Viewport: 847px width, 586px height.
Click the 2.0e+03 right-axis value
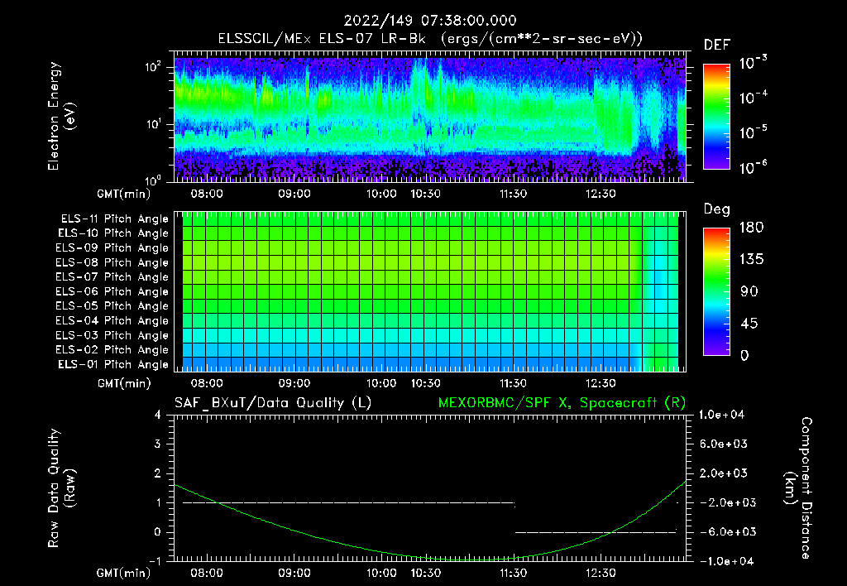[723, 473]
